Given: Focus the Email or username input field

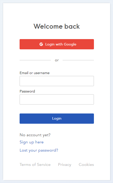Looking at the screenshot, I should pos(57,81).
